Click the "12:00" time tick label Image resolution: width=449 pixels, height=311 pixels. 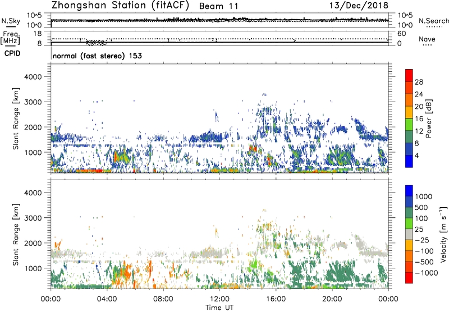pos(219,299)
